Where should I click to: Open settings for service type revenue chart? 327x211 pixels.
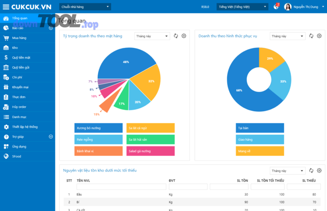pyautogui.click(x=319, y=36)
